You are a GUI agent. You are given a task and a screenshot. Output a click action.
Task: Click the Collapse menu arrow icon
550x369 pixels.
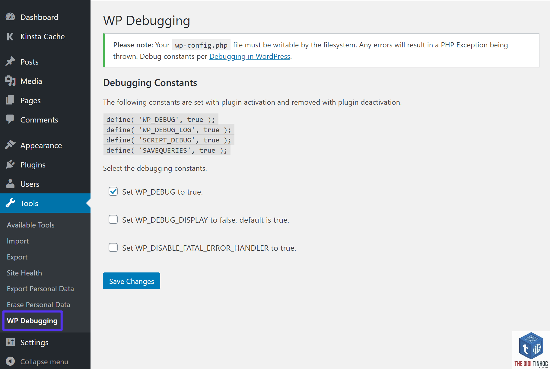point(10,361)
